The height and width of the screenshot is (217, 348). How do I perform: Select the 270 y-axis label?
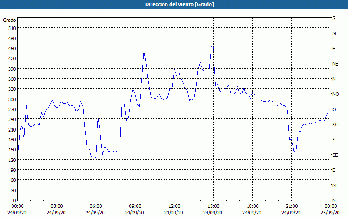(x=12, y=109)
